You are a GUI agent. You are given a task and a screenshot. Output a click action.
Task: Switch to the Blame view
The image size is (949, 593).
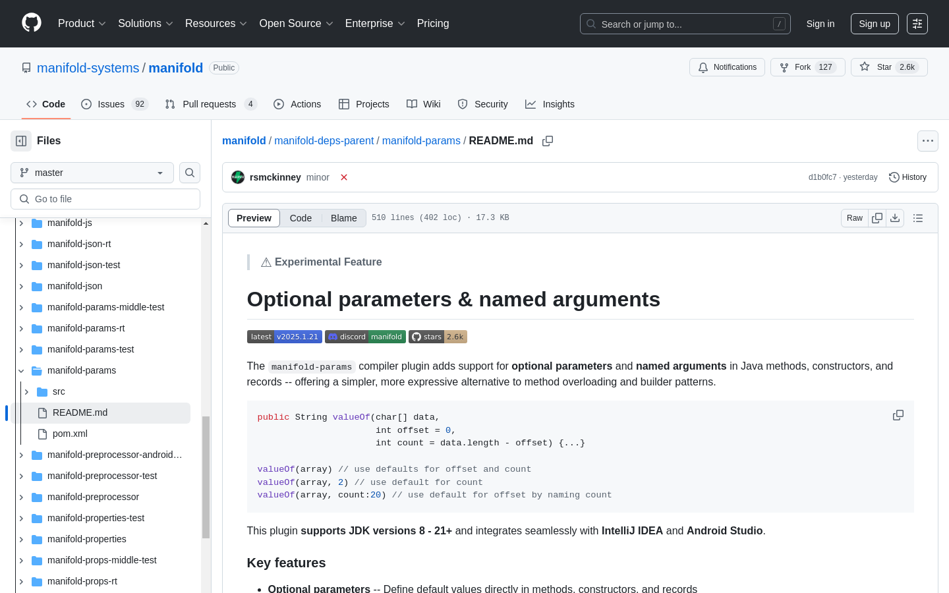[x=344, y=218]
